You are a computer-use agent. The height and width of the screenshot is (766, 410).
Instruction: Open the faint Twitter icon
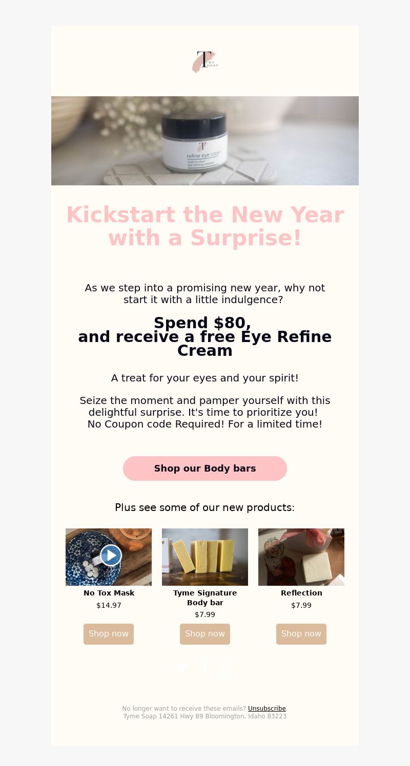click(182, 667)
